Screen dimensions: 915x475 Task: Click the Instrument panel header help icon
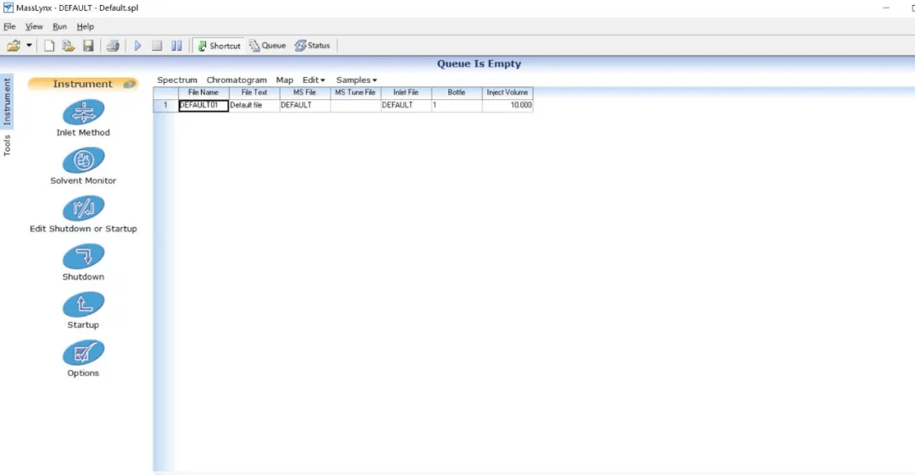pyautogui.click(x=129, y=84)
